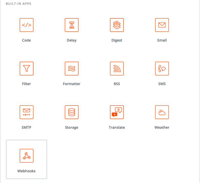Click the RSS label
Screen dimensions: 200x183
click(117, 84)
